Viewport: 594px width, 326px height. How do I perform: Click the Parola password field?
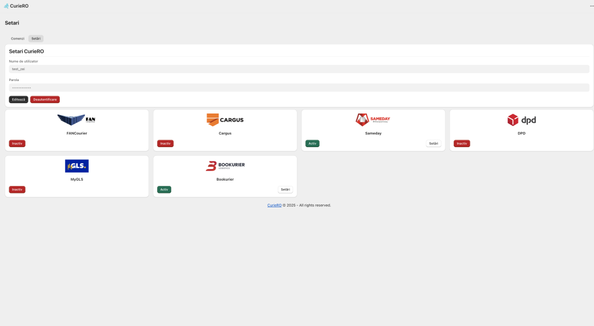299,88
